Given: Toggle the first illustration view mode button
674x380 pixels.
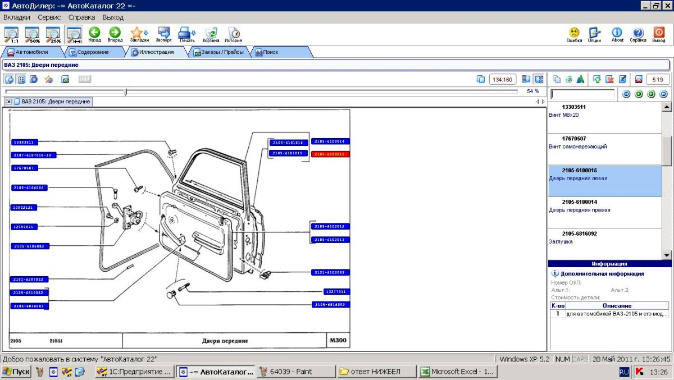Looking at the screenshot, I should click(x=9, y=79).
